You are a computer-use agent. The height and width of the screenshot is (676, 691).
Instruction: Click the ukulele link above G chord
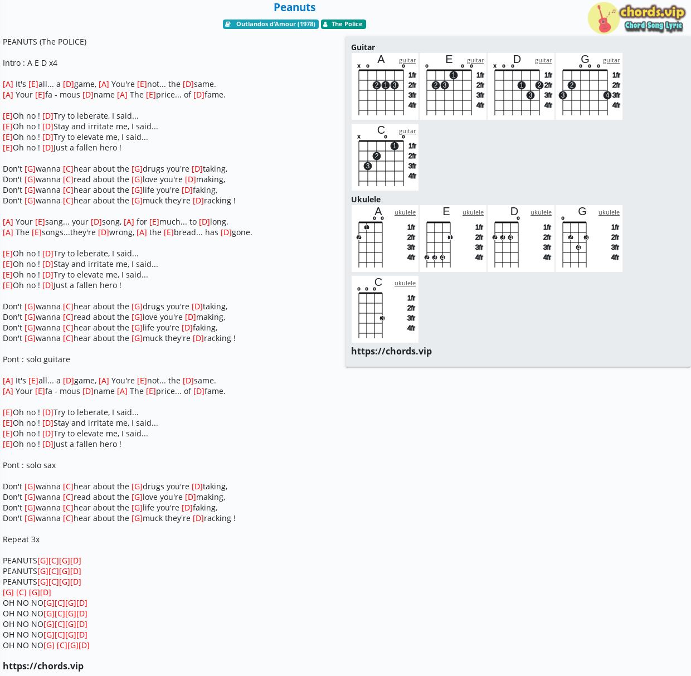coord(609,212)
